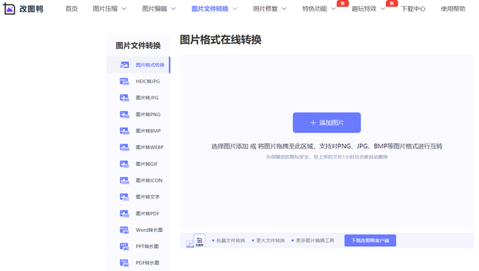Click the 改图鸭 brand name text
The height and width of the screenshot is (271, 479).
[x=31, y=9]
